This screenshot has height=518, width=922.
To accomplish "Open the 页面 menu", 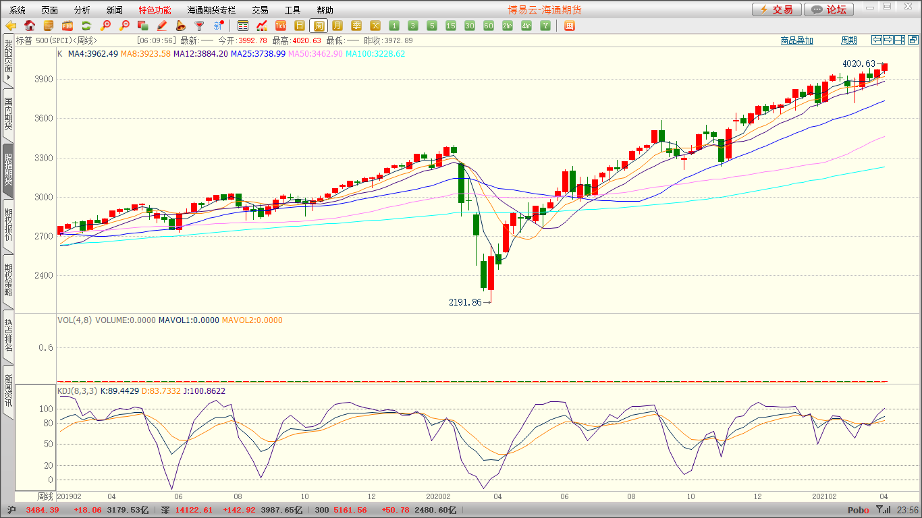I will (x=50, y=10).
